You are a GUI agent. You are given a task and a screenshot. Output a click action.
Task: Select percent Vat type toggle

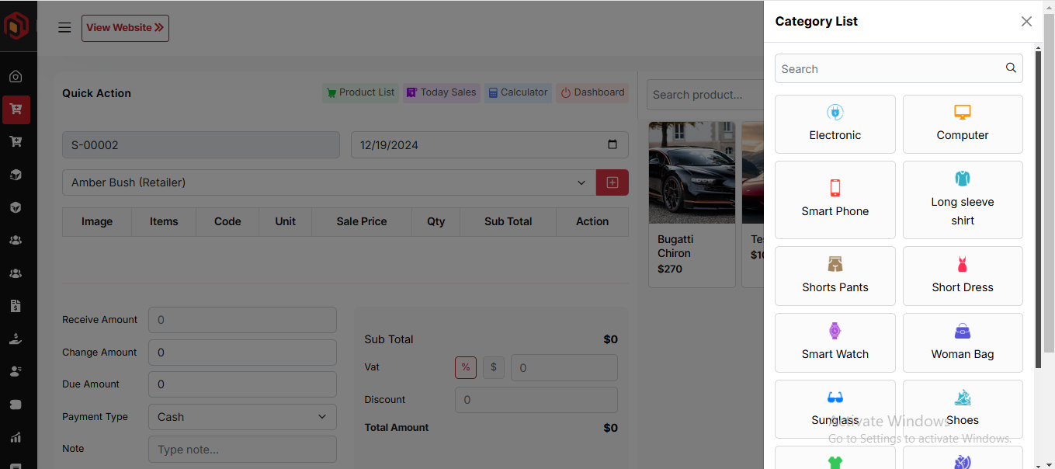point(466,367)
